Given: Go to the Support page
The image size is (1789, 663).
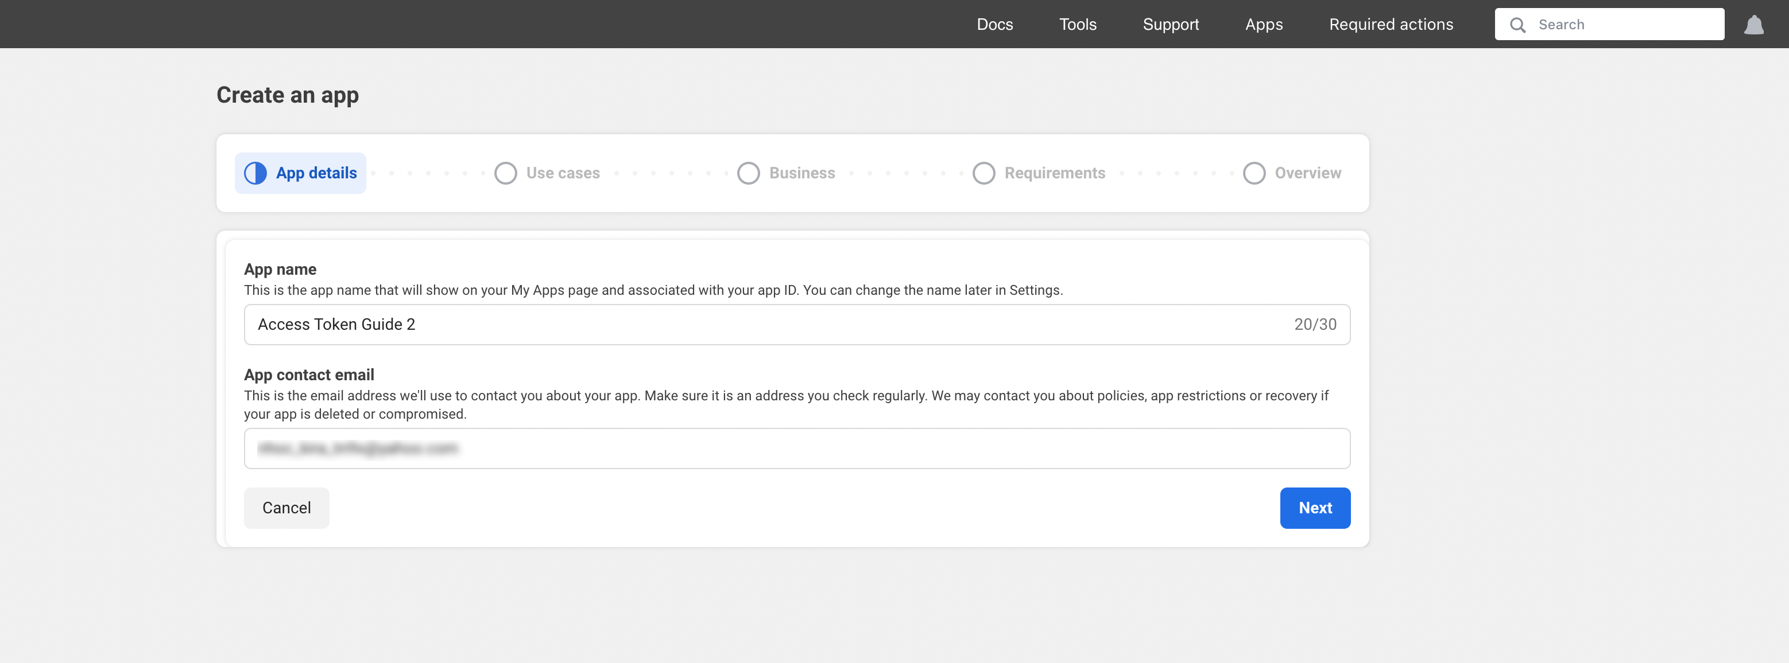Looking at the screenshot, I should pos(1170,25).
